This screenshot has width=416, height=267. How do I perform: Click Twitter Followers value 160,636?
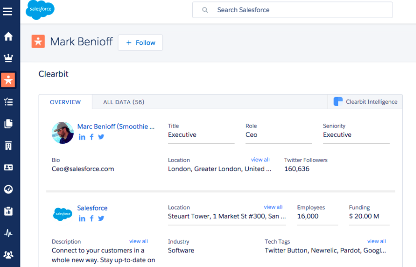pos(297,169)
